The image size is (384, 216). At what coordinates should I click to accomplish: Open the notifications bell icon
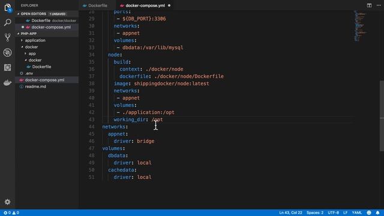coord(377,213)
